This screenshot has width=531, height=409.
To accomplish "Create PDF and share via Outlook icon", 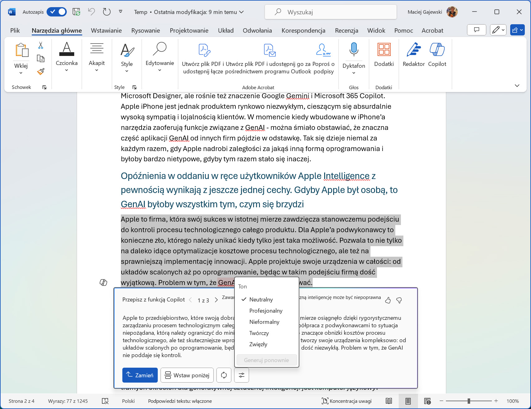I will click(x=270, y=50).
